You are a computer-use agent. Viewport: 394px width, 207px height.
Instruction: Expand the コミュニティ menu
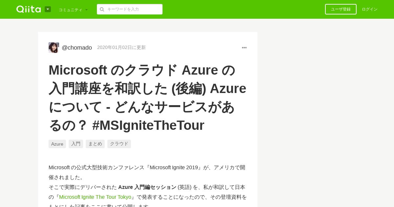[x=73, y=10]
